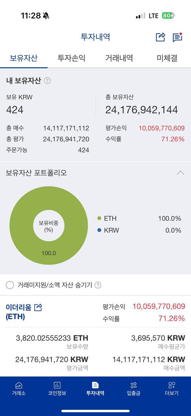Collapse the 보유자산 포트폴리오 chevron
Image resolution: width=191 pixels, height=416 pixels.
coord(180,173)
